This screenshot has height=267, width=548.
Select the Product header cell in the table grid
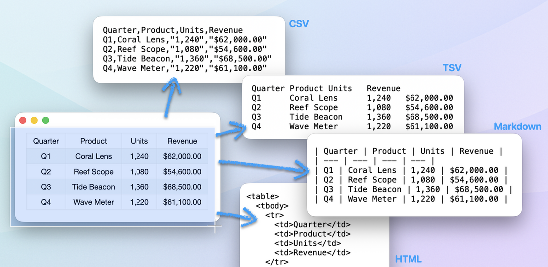click(x=94, y=141)
